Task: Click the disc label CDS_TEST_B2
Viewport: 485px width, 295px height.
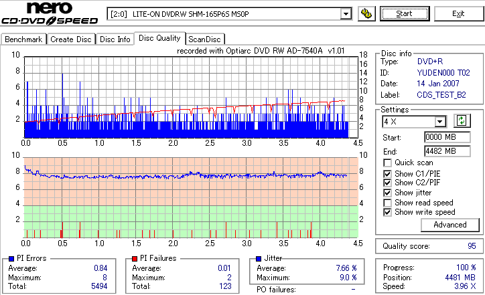Action: (x=441, y=95)
